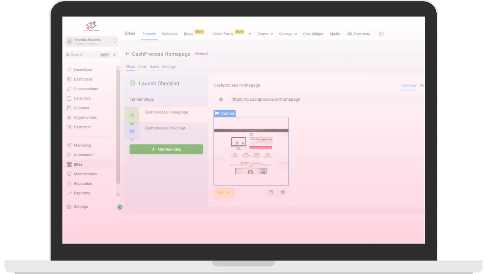Click the Opportunities icon in the sidebar
This screenshot has height=274, width=487.
69,118
